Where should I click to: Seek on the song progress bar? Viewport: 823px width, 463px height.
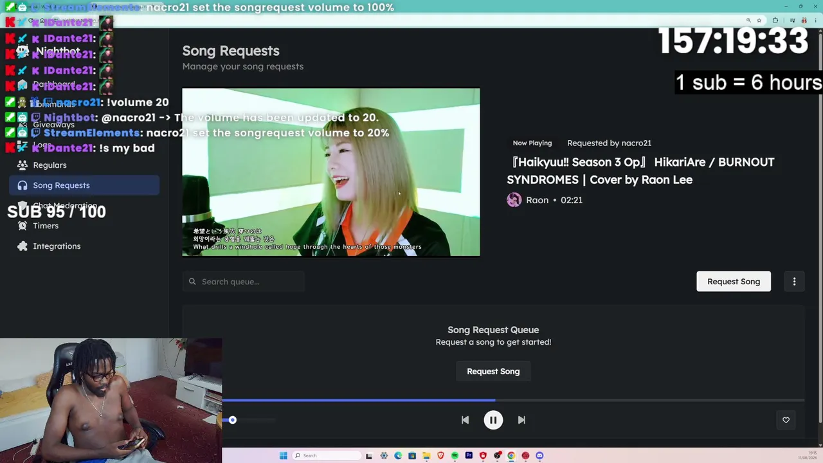click(513, 400)
